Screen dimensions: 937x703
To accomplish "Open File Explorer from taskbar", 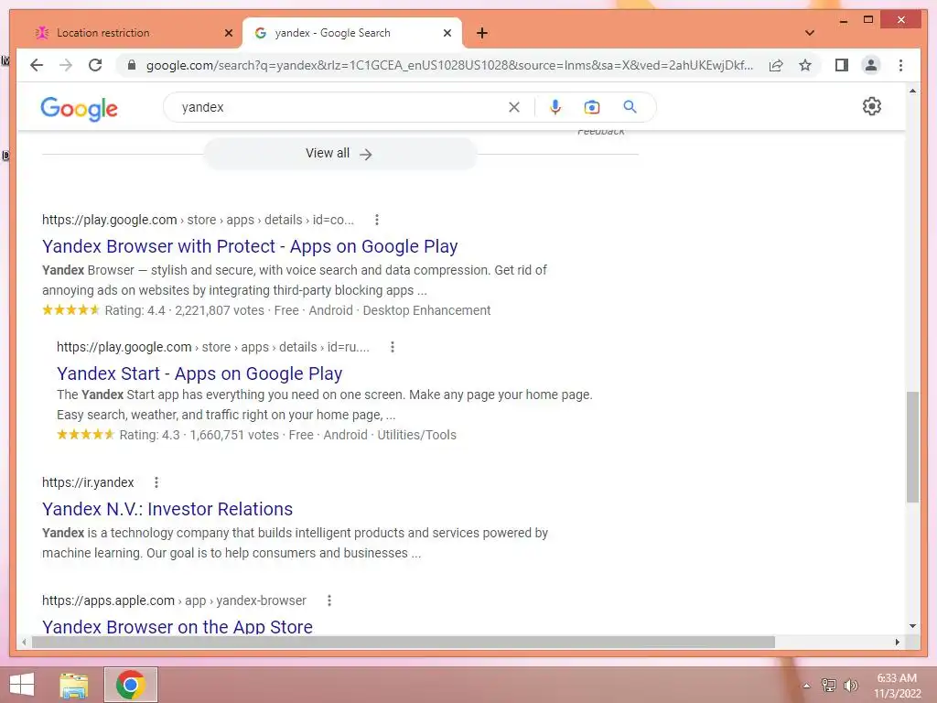I will [x=74, y=685].
